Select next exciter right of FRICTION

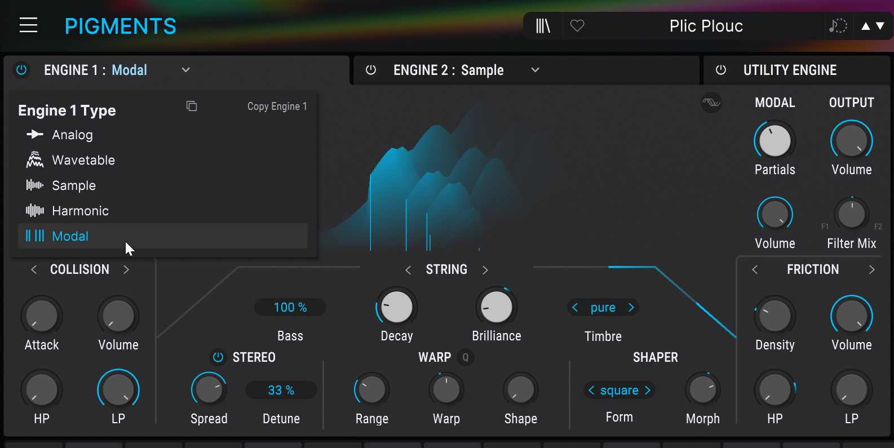coord(872,269)
